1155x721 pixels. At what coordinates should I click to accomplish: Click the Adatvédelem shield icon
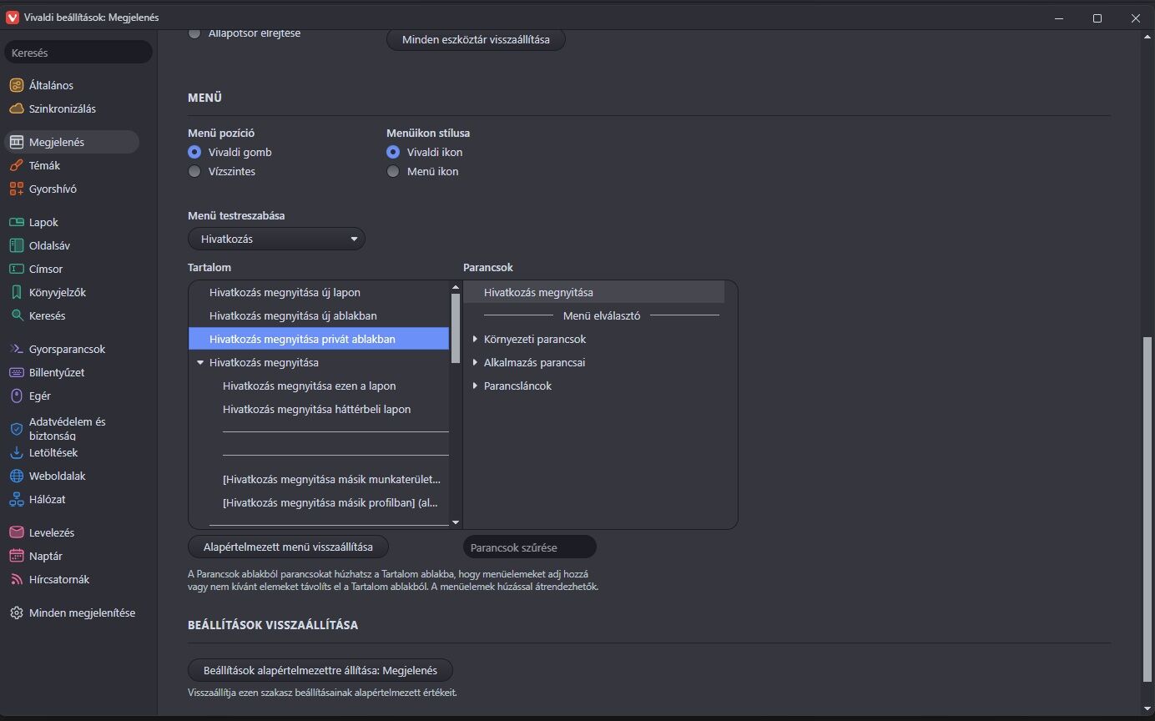[16, 429]
